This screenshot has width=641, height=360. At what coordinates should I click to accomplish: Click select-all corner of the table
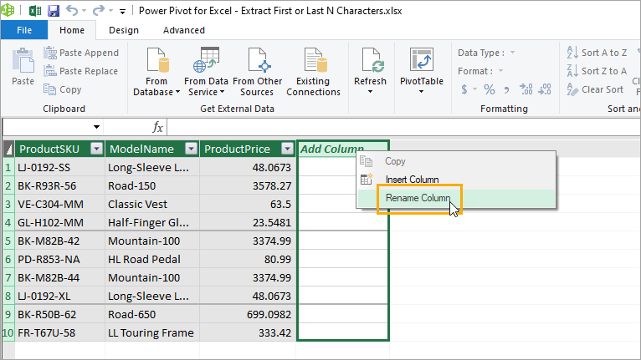[8, 149]
